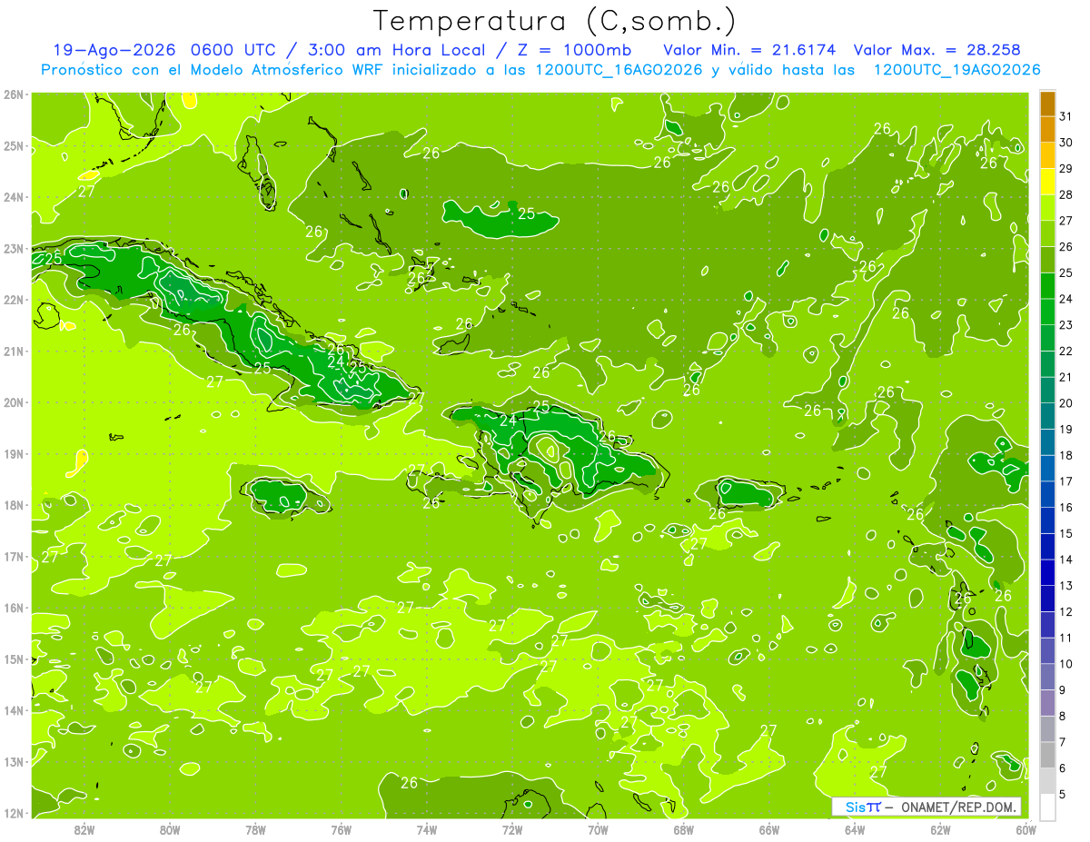The image size is (1090, 842).
Task: Click legend scale value 13
Action: point(1066,585)
